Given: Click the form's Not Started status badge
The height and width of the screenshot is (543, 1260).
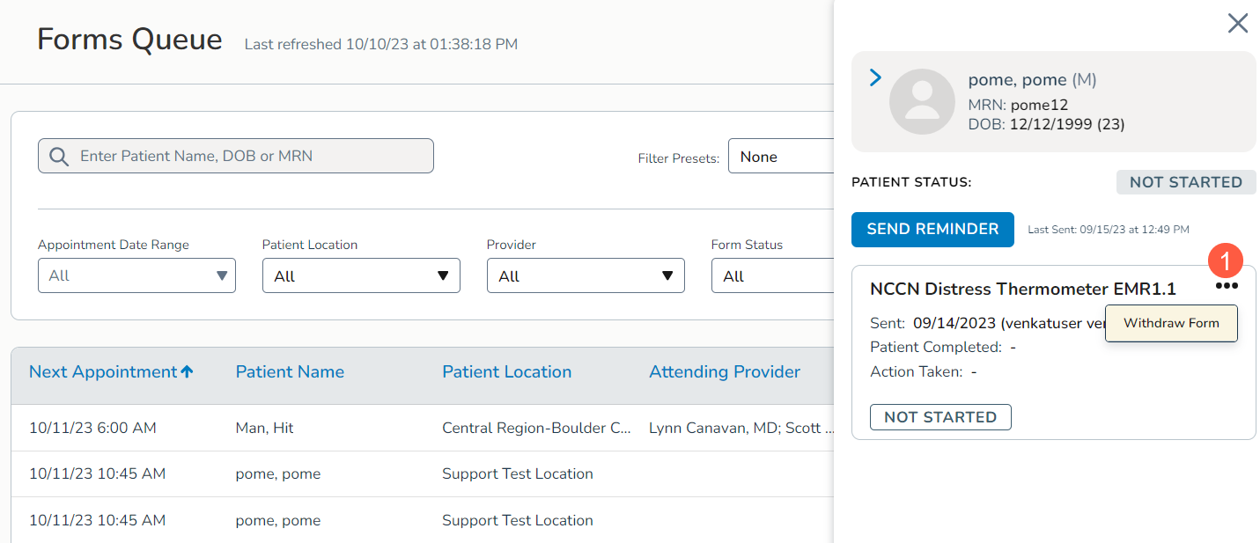Looking at the screenshot, I should click(x=939, y=417).
